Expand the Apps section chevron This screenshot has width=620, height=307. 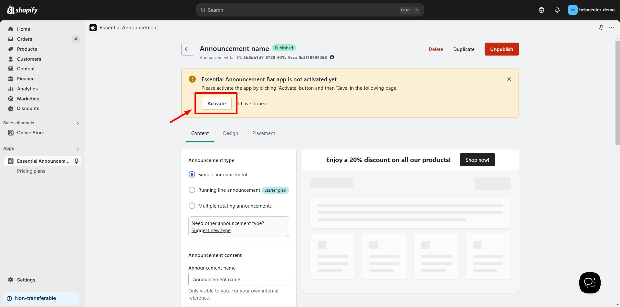pos(78,149)
